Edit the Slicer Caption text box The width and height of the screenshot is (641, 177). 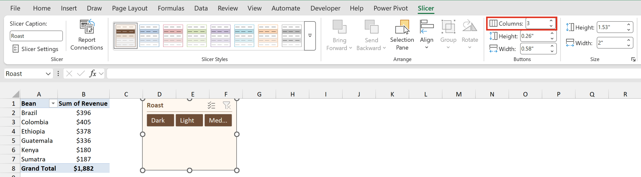click(36, 36)
